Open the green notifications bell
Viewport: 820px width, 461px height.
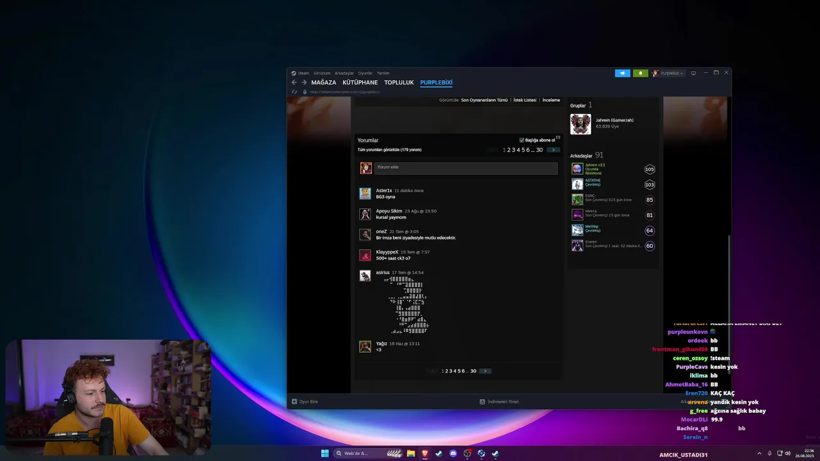640,73
